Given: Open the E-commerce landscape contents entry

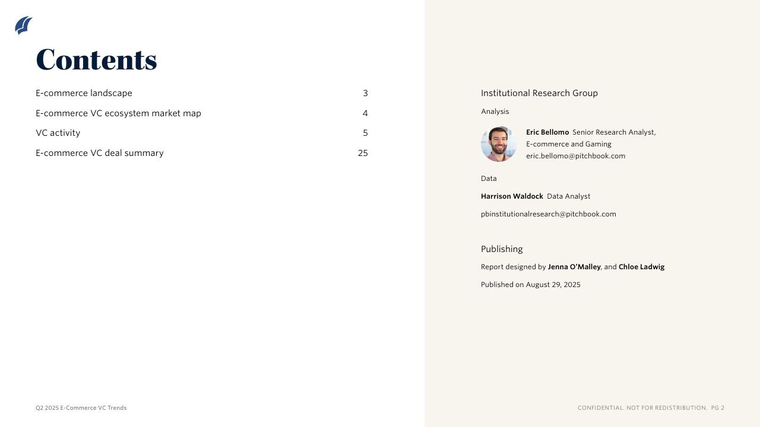Looking at the screenshot, I should pos(84,93).
